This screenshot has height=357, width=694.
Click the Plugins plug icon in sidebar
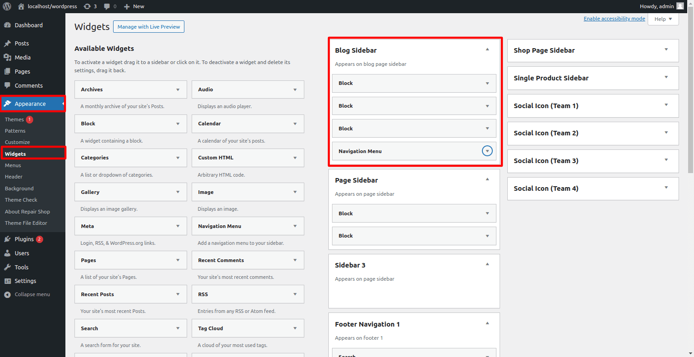[x=7, y=239]
